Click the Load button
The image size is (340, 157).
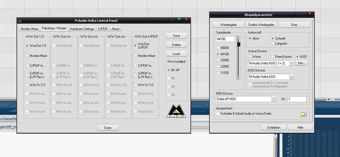176,54
